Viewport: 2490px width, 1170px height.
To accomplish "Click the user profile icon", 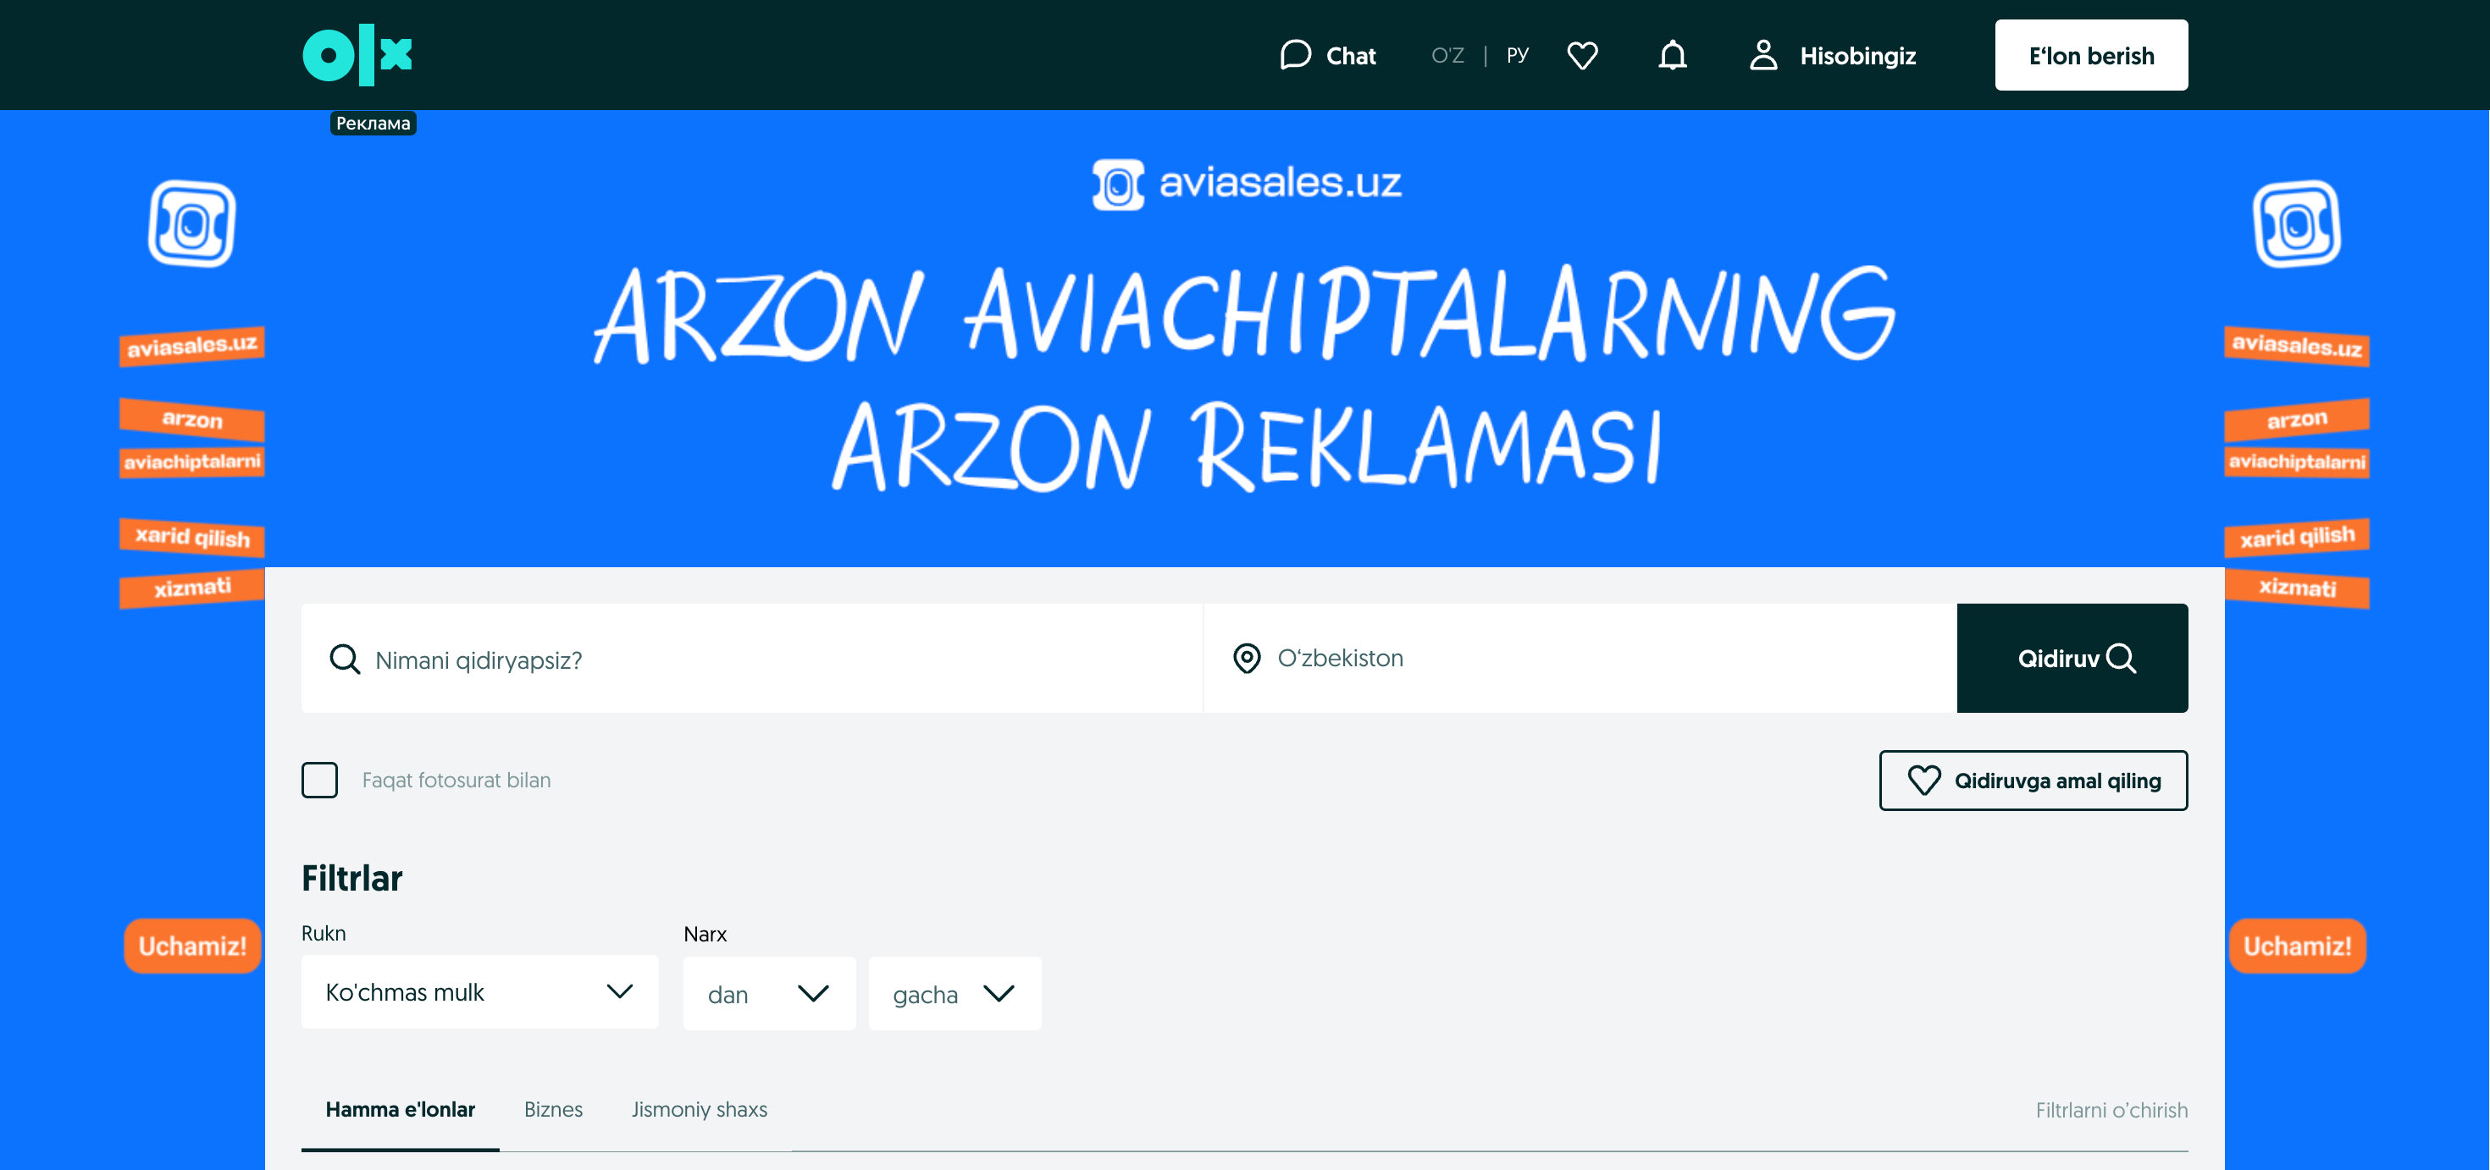I will pyautogui.click(x=1763, y=55).
